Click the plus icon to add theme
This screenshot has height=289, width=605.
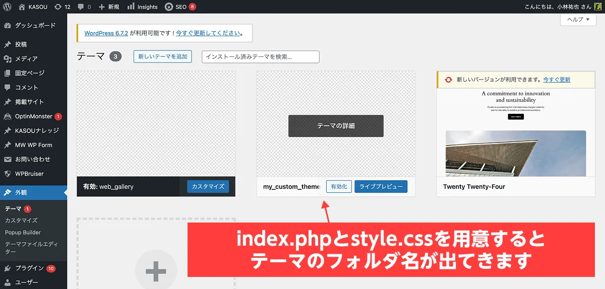click(156, 271)
